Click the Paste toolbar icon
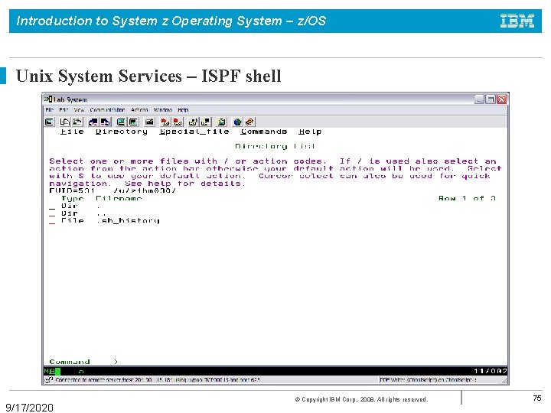Viewport: 551px width, 413px height. [x=77, y=122]
